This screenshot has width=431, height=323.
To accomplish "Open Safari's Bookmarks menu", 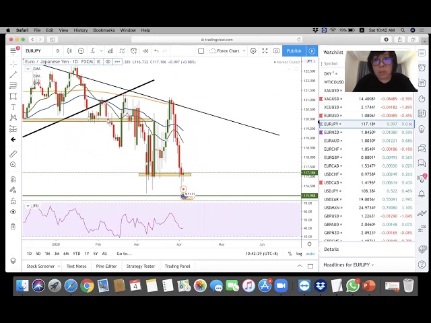I will click(104, 30).
